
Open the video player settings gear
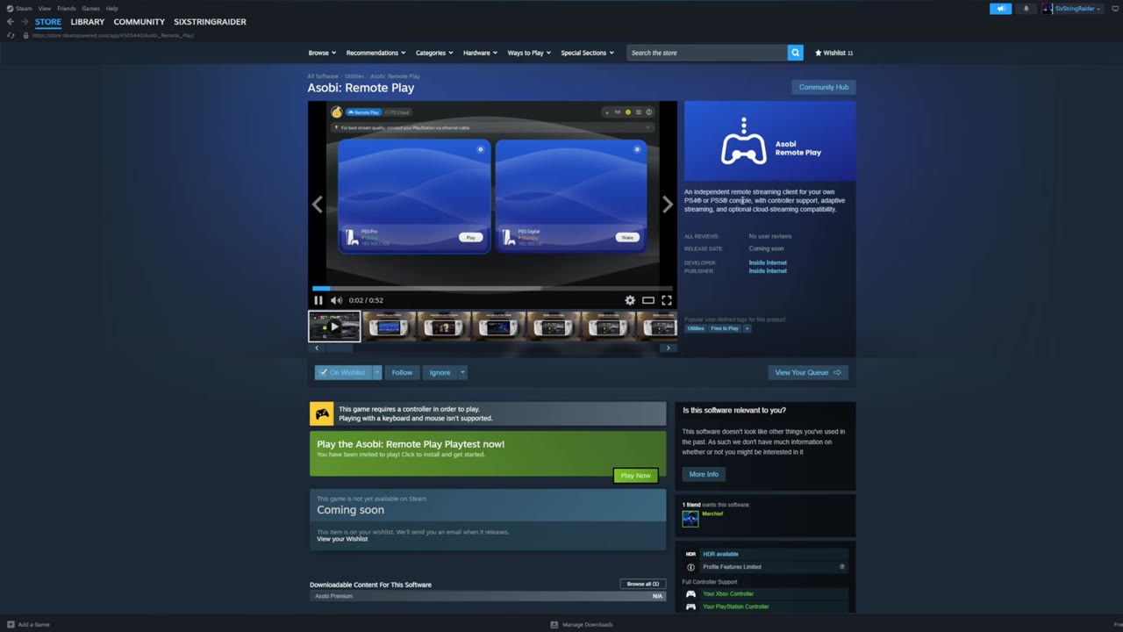click(x=630, y=300)
